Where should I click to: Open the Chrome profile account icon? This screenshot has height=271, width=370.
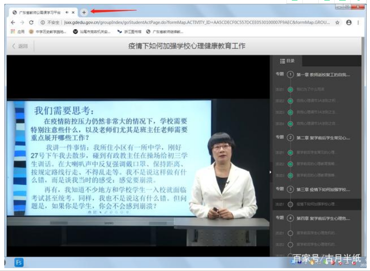(349, 22)
